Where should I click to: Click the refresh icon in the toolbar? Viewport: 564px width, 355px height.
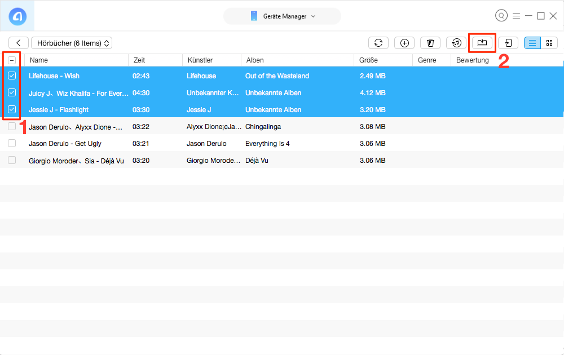[x=378, y=43]
